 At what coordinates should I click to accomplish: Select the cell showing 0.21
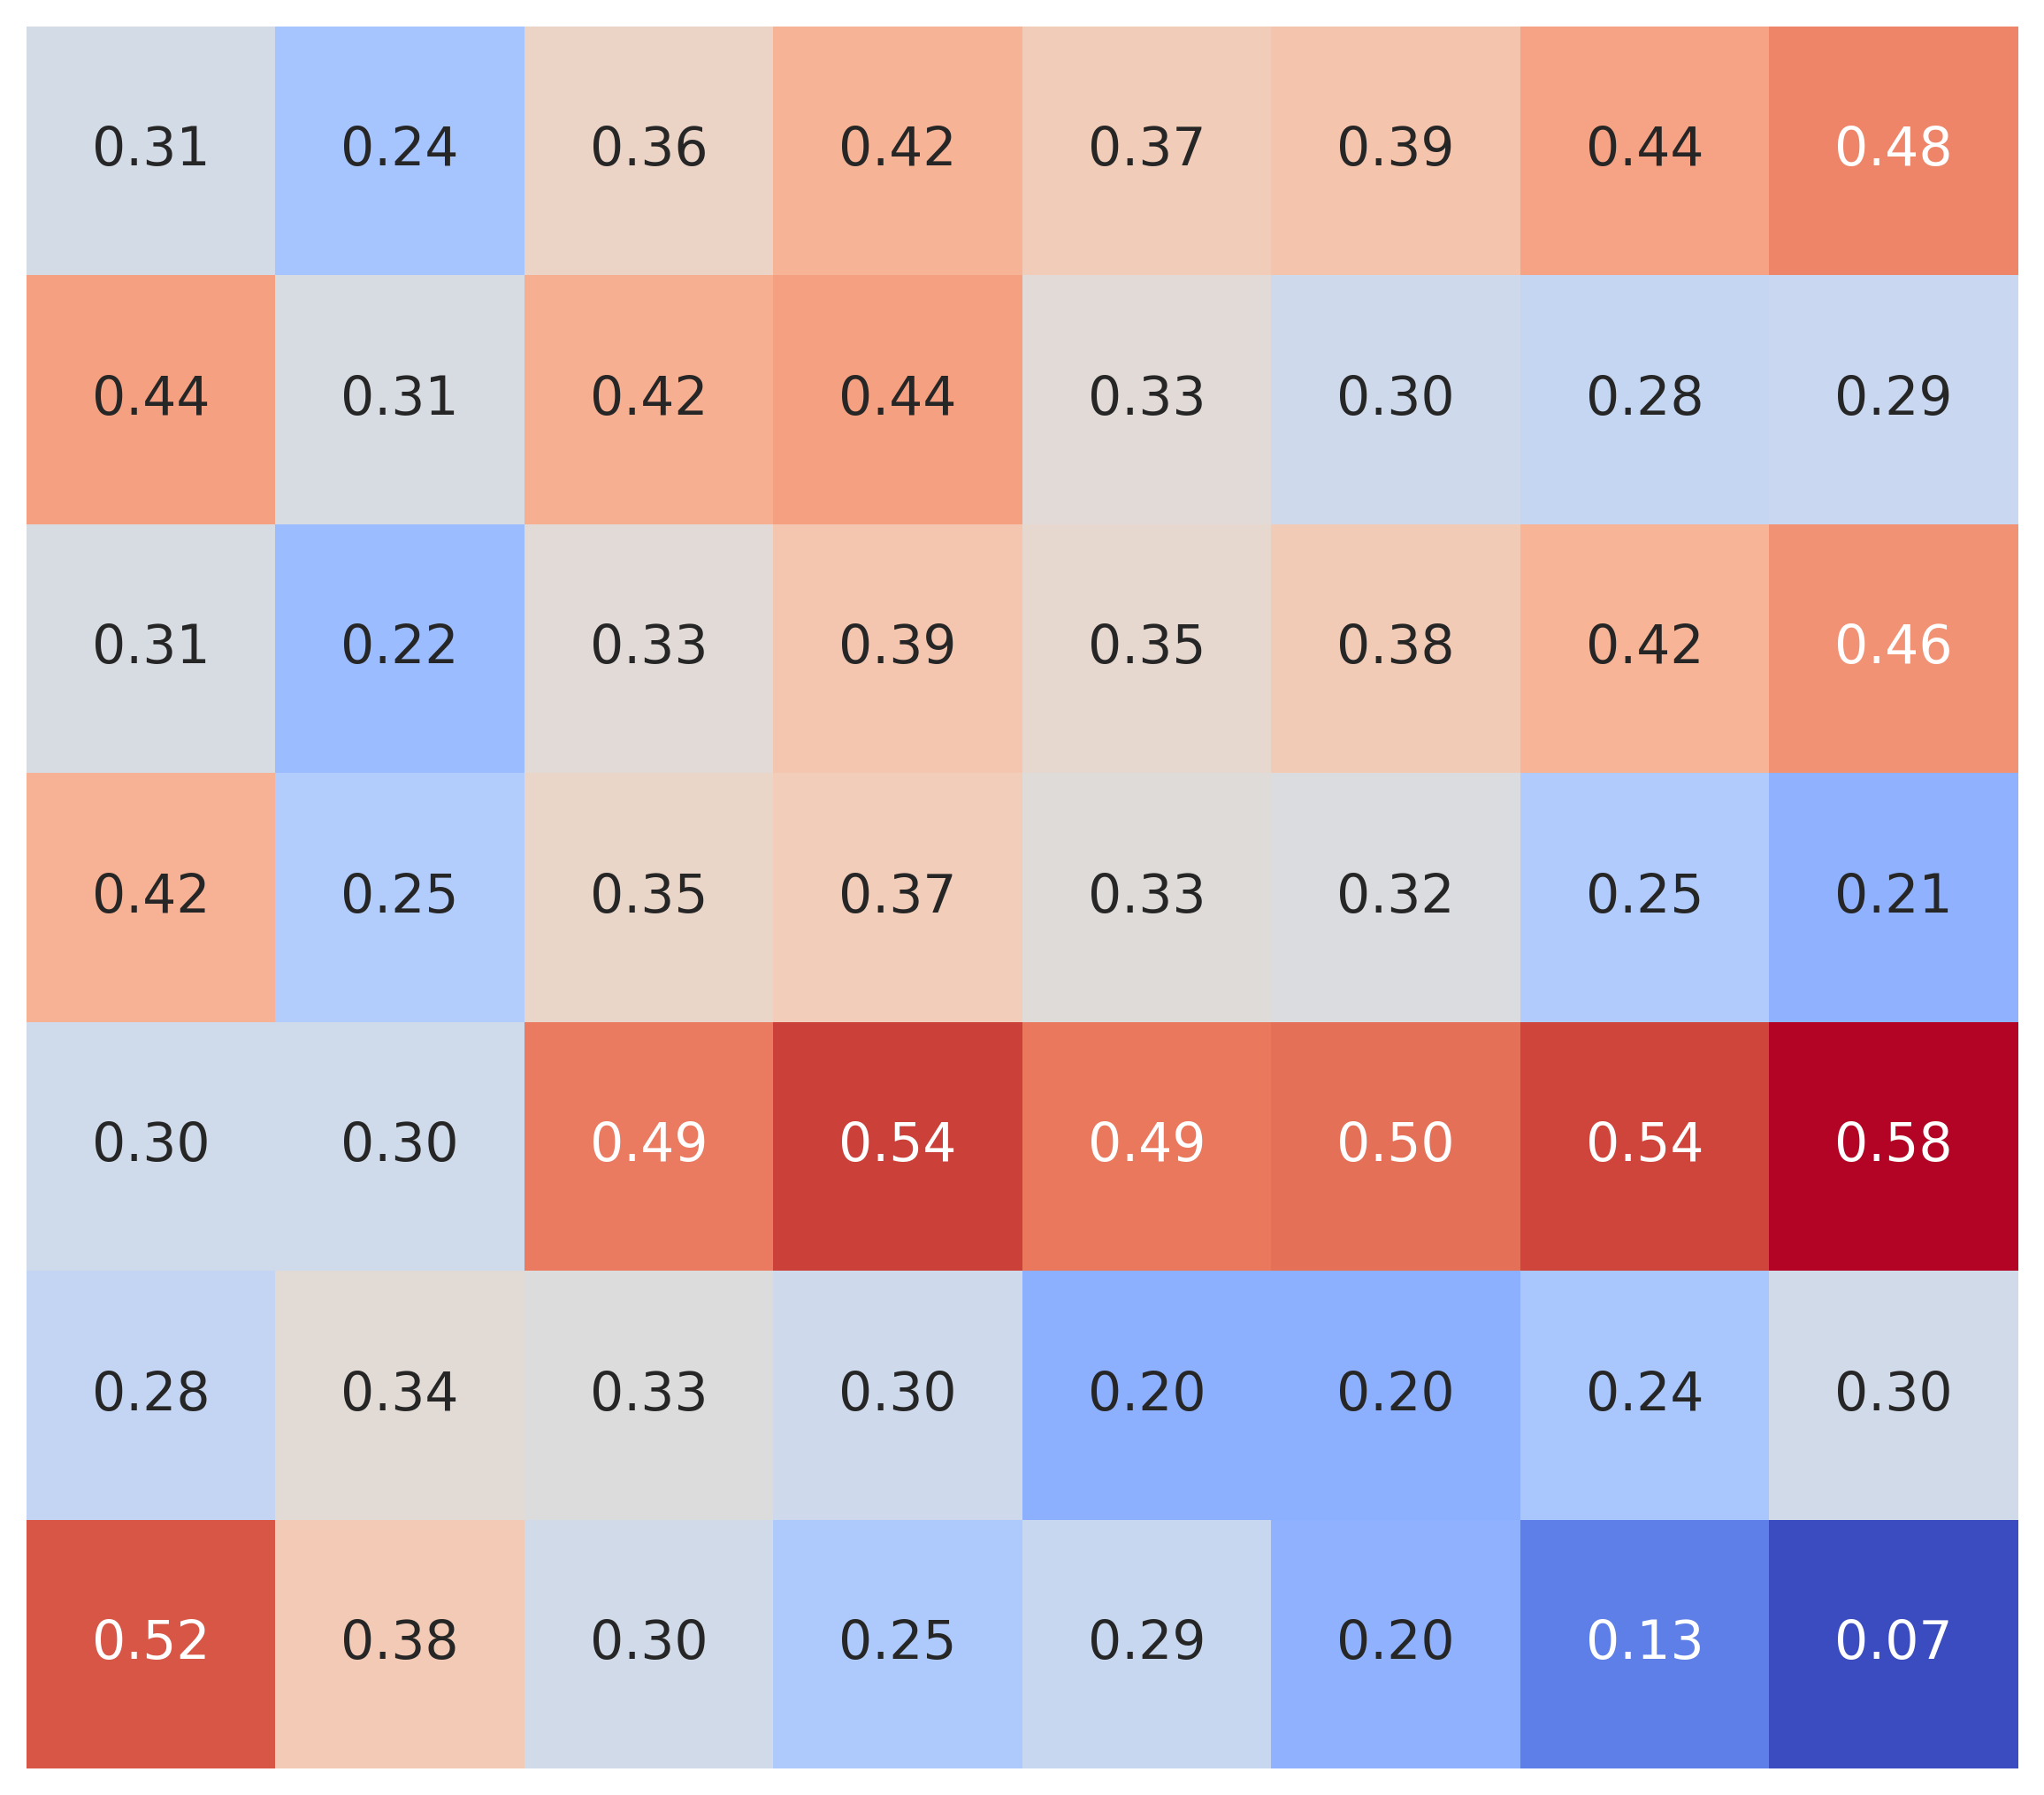coord(1892,895)
